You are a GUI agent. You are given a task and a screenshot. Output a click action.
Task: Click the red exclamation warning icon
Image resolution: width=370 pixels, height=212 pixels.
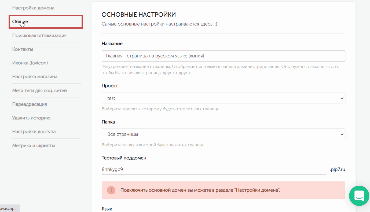[111, 190]
